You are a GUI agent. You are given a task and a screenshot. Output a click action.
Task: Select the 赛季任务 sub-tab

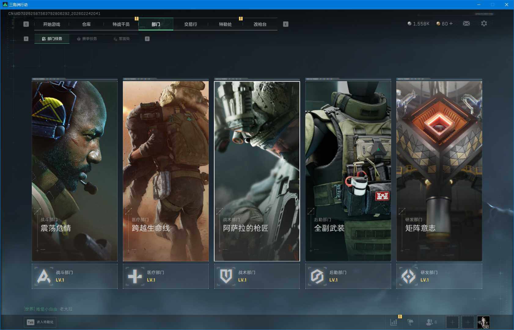(87, 39)
